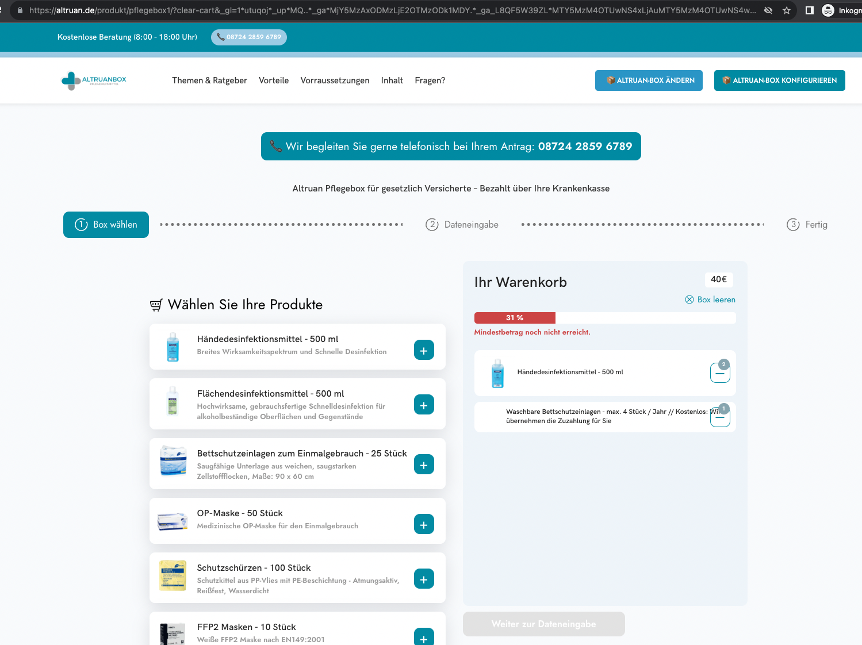
Task: Add Flächendesinfektionsmittel 500 ml with plus button
Action: click(424, 405)
